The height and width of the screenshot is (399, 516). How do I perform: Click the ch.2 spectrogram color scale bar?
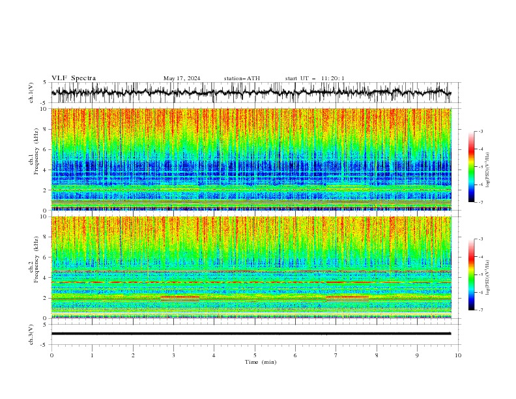(x=471, y=274)
